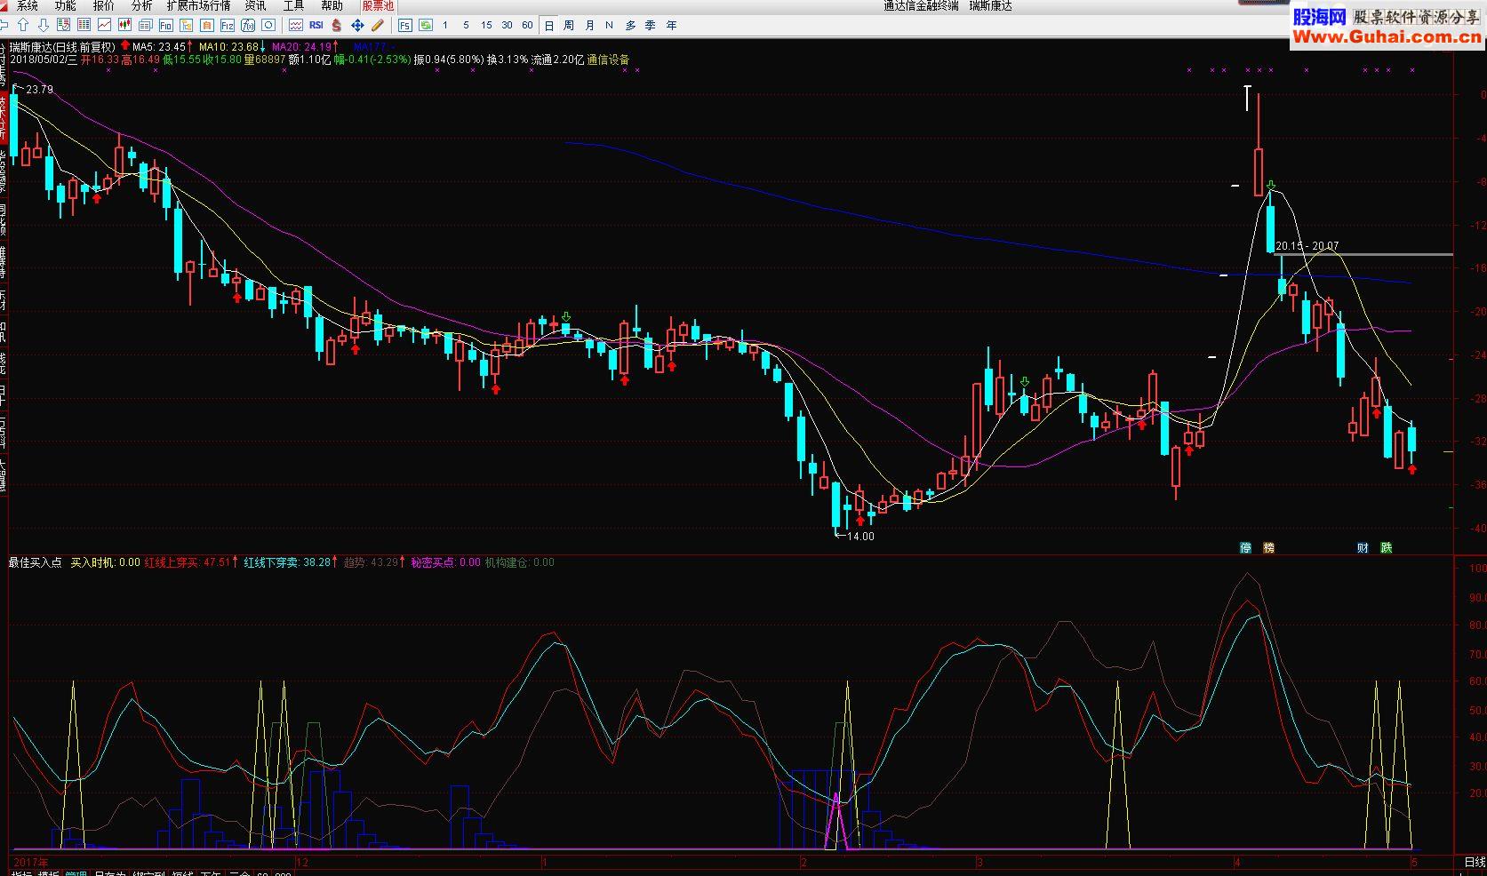This screenshot has height=876, width=1487.
Task: Open the 报价 menu
Action: tap(104, 6)
